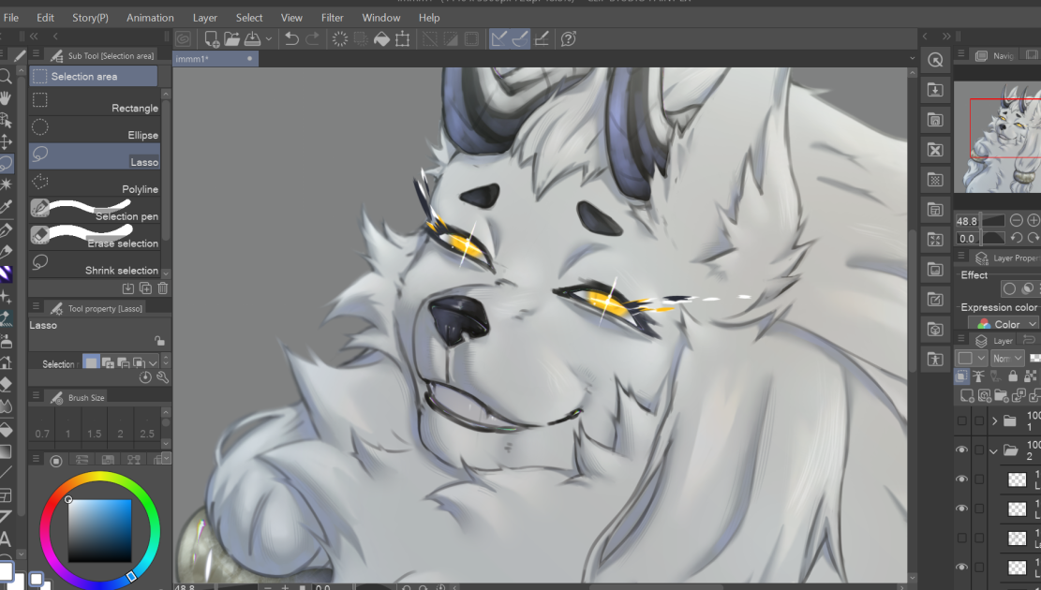Create a new canvas via New icon
The image size is (1041, 590).
212,39
